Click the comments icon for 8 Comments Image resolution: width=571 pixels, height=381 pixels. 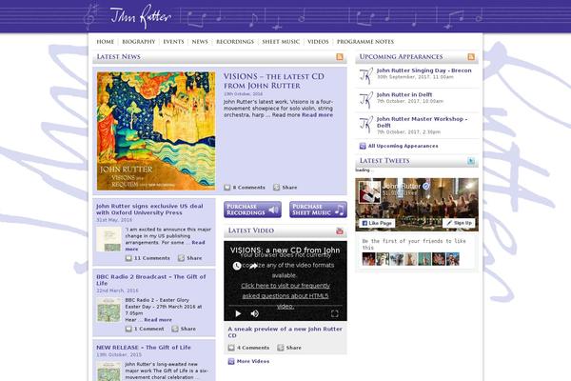click(x=227, y=188)
